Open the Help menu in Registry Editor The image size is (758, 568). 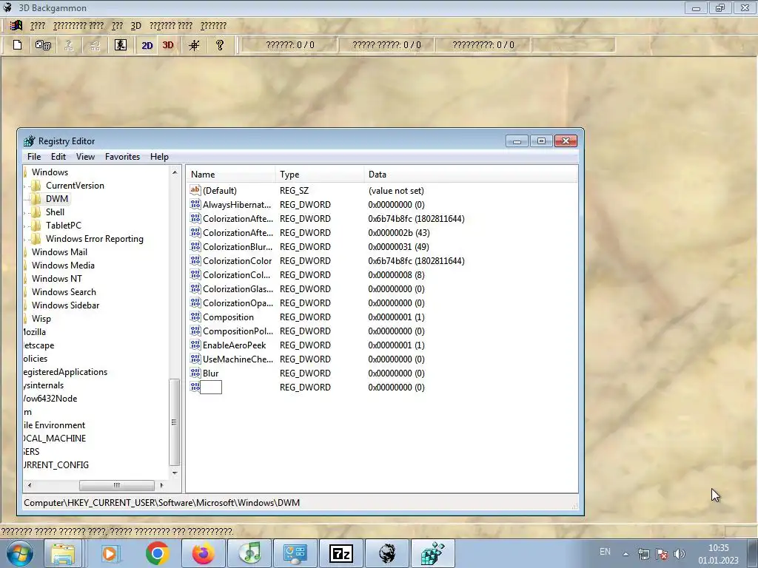pyautogui.click(x=159, y=157)
